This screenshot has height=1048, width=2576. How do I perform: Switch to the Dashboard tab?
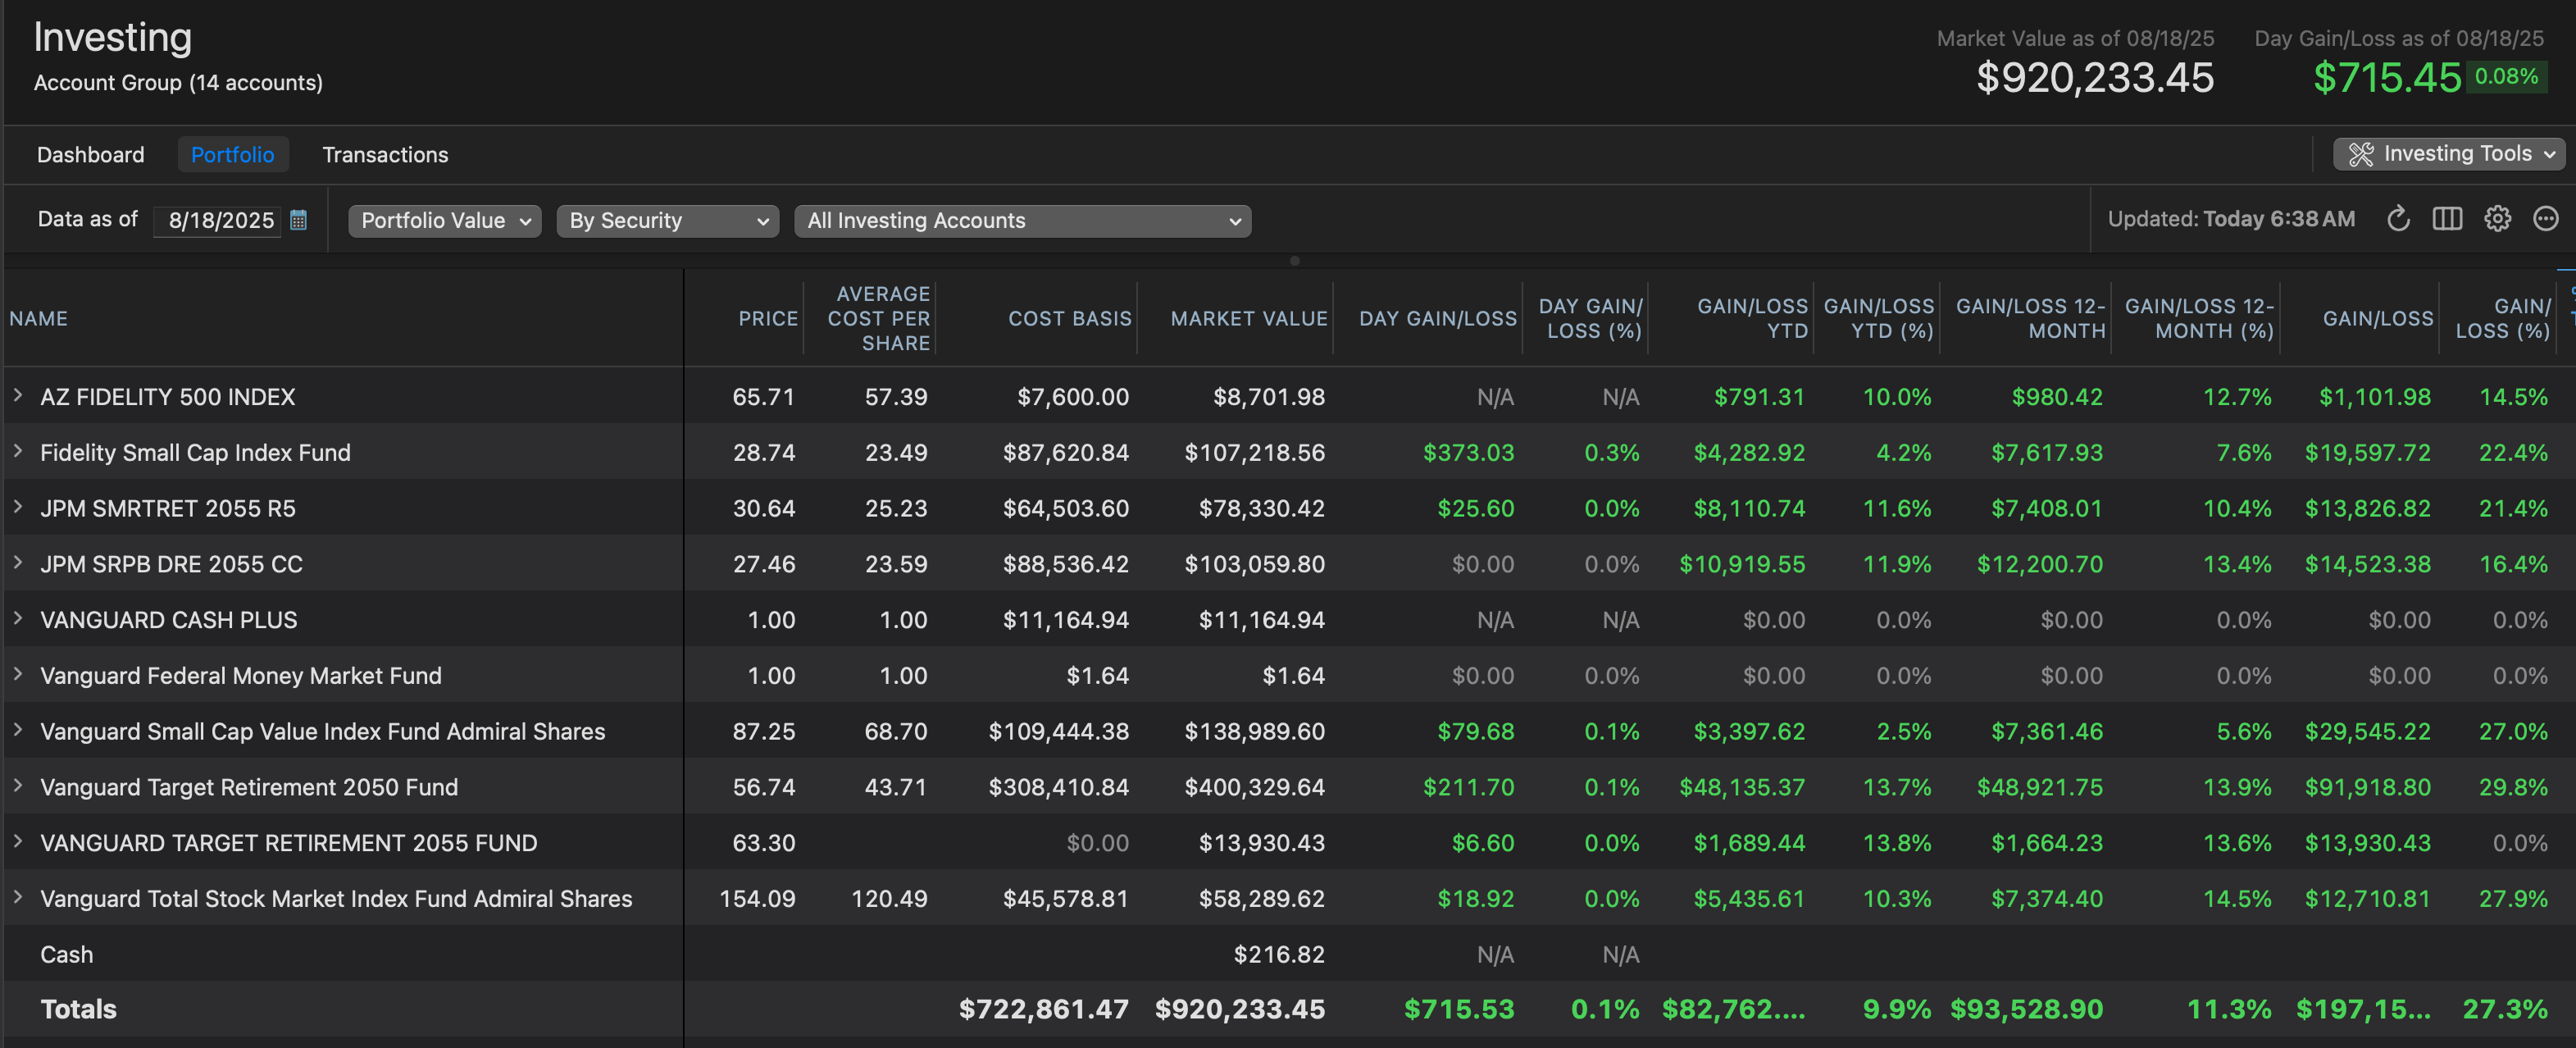(x=90, y=155)
